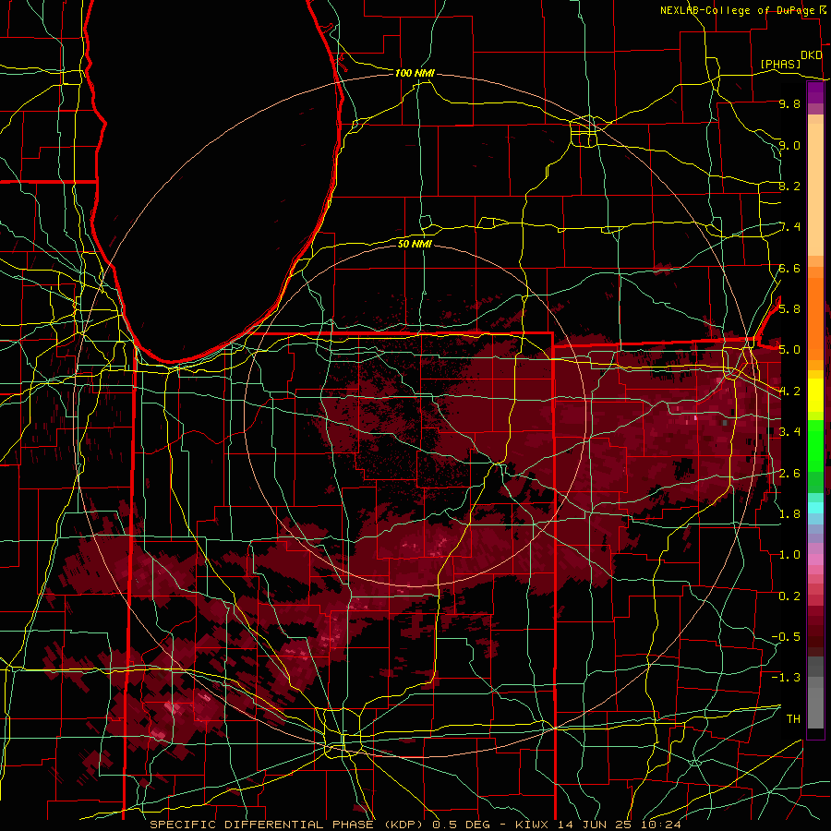
Task: Click the 3.4 value on color scale
Action: (x=789, y=431)
